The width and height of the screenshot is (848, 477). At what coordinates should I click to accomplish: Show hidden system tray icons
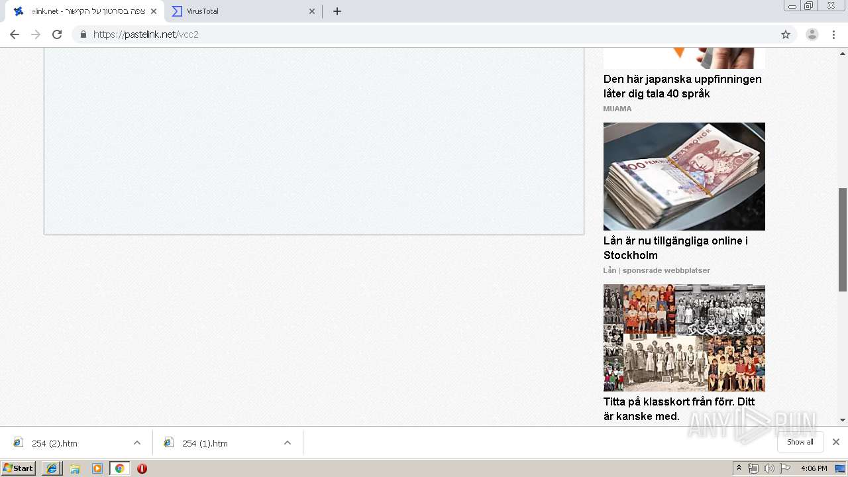[739, 468]
